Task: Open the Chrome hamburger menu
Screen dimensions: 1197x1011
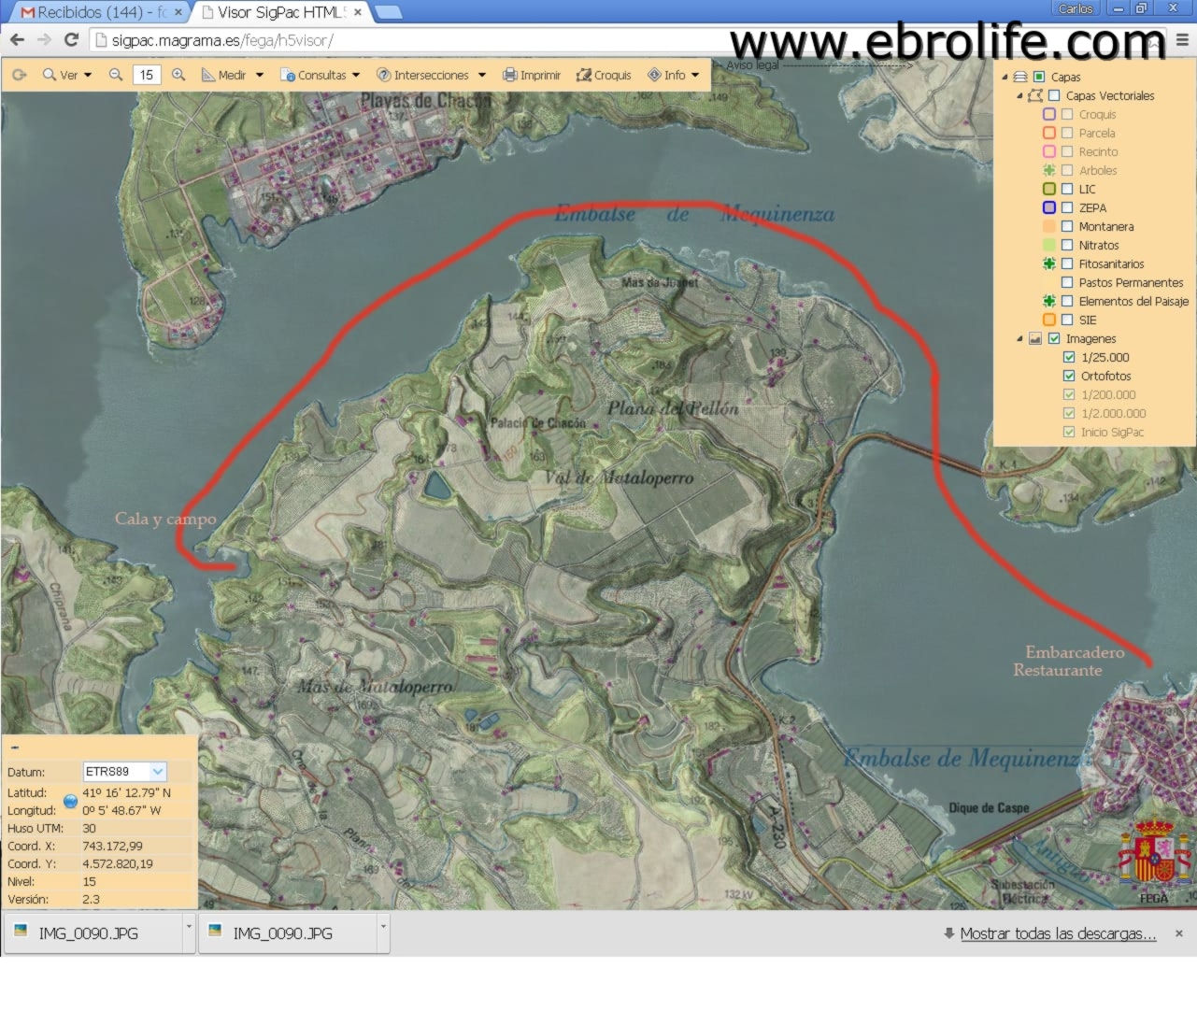Action: tap(1182, 40)
